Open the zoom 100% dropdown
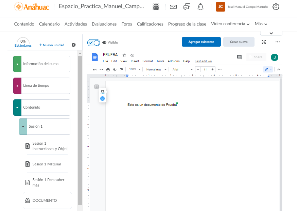297x211 pixels. 135,69
